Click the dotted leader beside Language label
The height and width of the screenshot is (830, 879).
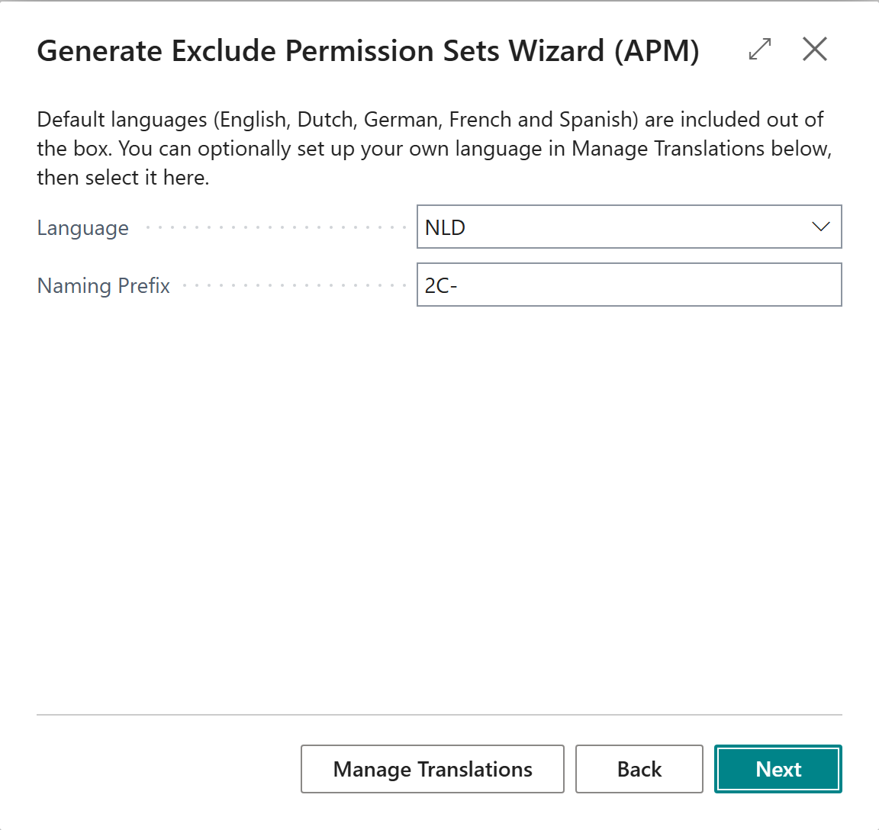coord(275,227)
